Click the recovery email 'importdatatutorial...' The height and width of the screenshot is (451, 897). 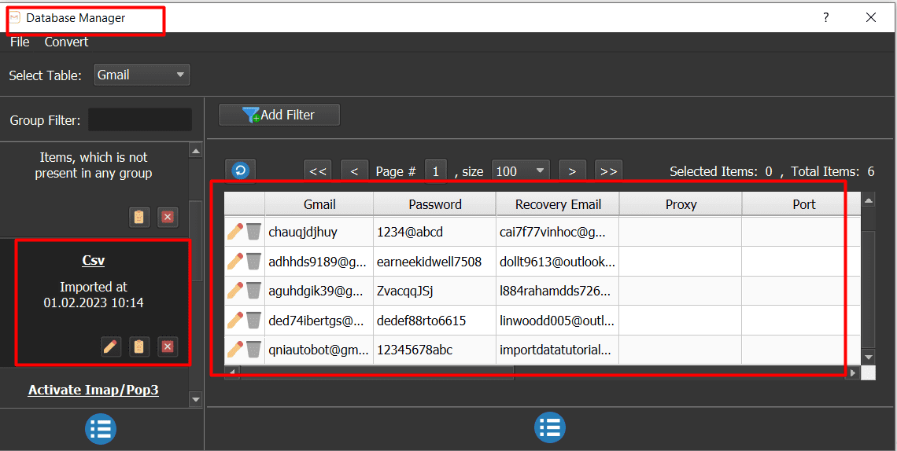557,350
